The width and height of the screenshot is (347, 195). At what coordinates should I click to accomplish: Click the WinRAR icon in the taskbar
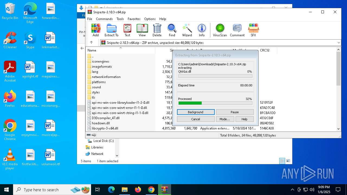pyautogui.click(x=165, y=190)
